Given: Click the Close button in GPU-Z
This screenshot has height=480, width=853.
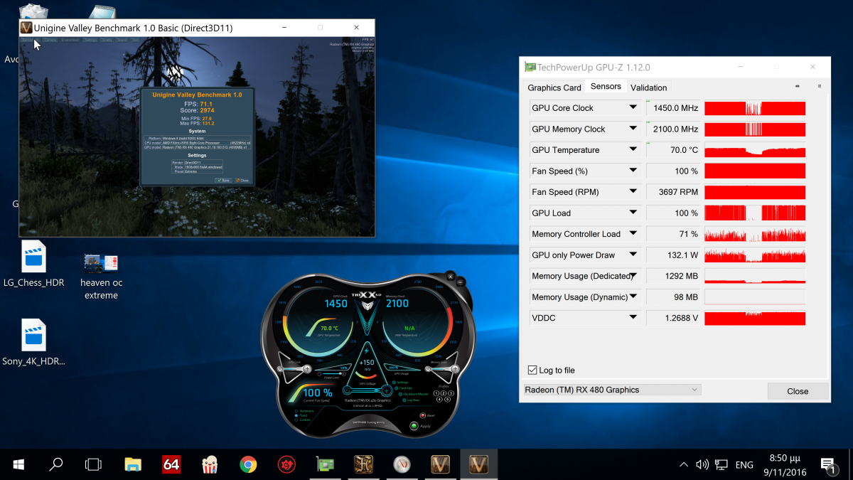Looking at the screenshot, I should pos(798,391).
